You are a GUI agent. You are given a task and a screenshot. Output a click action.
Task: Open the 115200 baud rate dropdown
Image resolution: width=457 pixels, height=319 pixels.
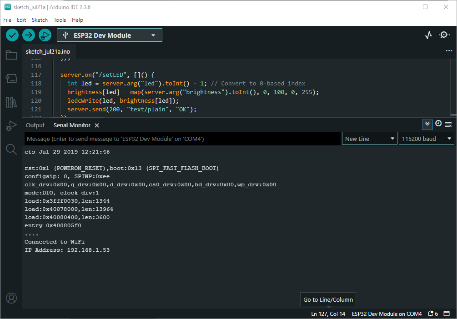click(427, 139)
